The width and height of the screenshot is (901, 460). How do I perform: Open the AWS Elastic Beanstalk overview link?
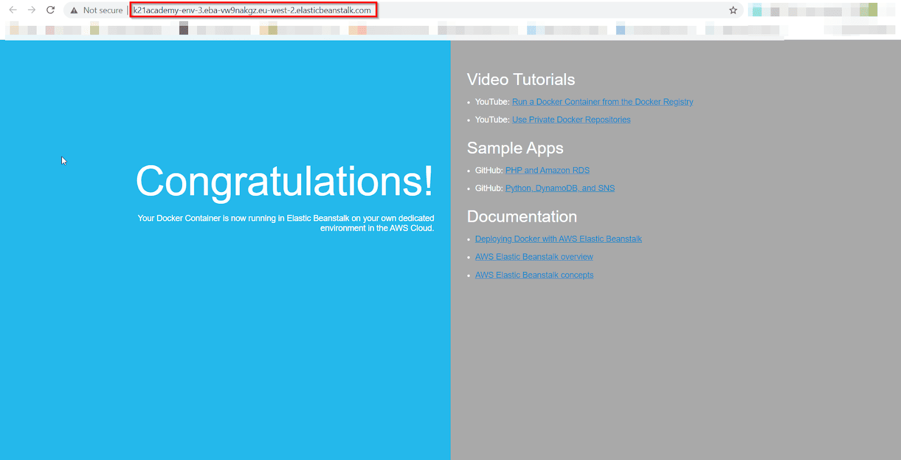(x=534, y=257)
